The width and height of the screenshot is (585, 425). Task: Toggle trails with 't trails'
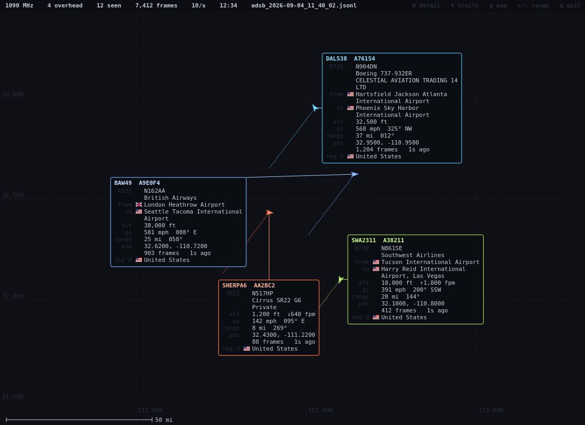[464, 6]
